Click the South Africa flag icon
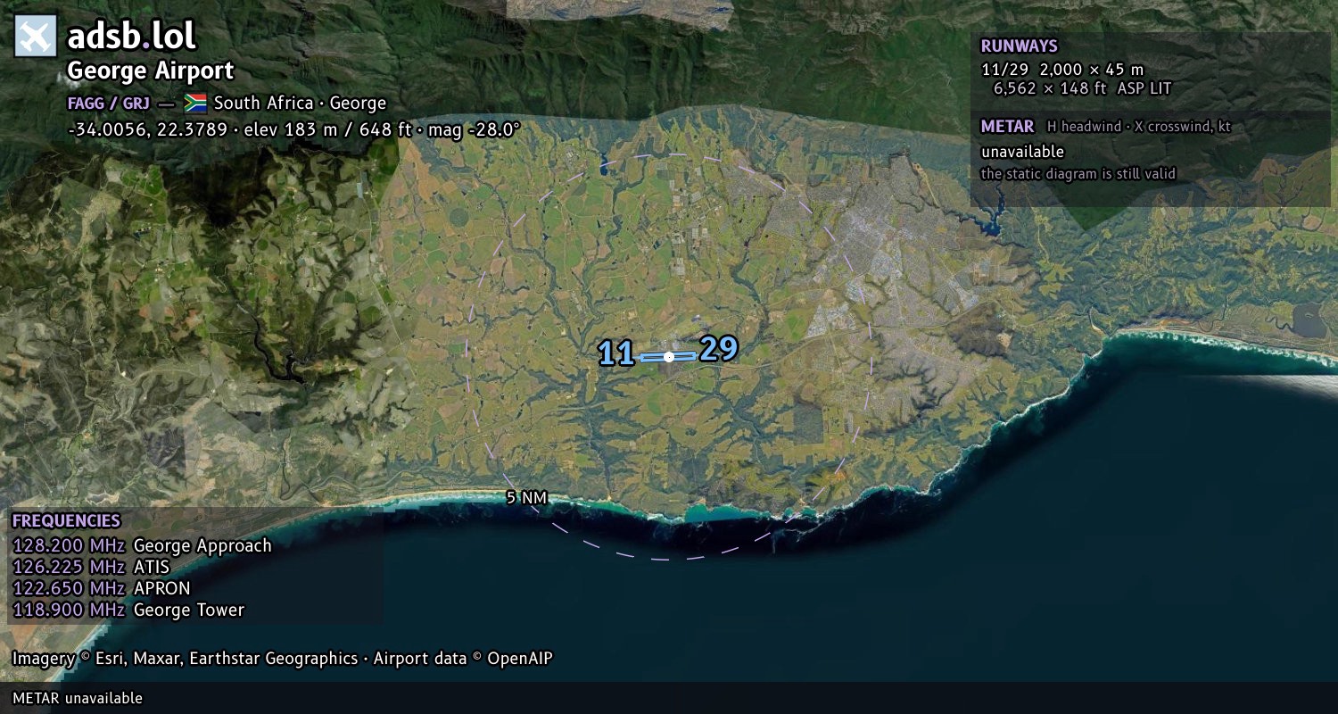 pos(195,103)
